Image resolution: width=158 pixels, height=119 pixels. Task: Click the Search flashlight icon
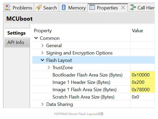[x=38, y=8]
